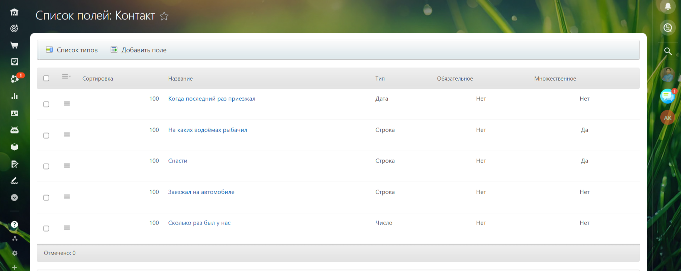Viewport: 681px width, 271px height.
Task: Open the Когда последний раз приезжал field link
Action: click(x=212, y=99)
